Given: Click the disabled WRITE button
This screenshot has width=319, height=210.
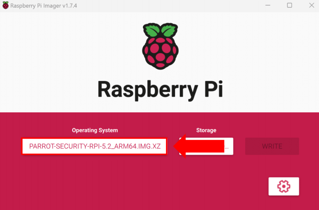Looking at the screenshot, I should (272, 146).
